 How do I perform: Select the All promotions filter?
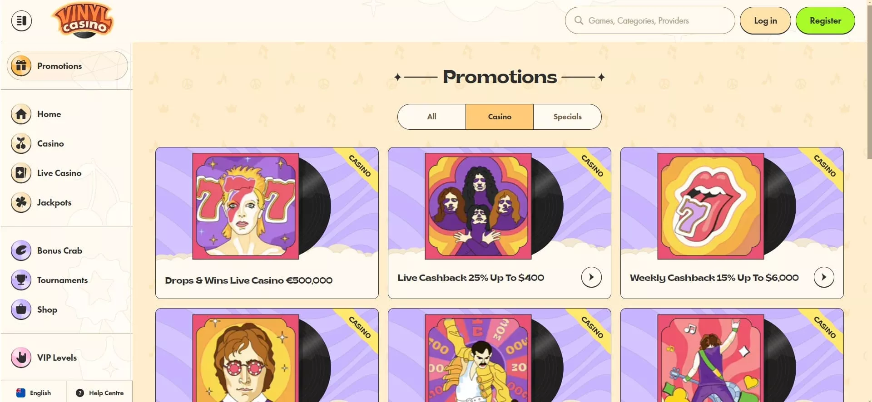(x=431, y=117)
